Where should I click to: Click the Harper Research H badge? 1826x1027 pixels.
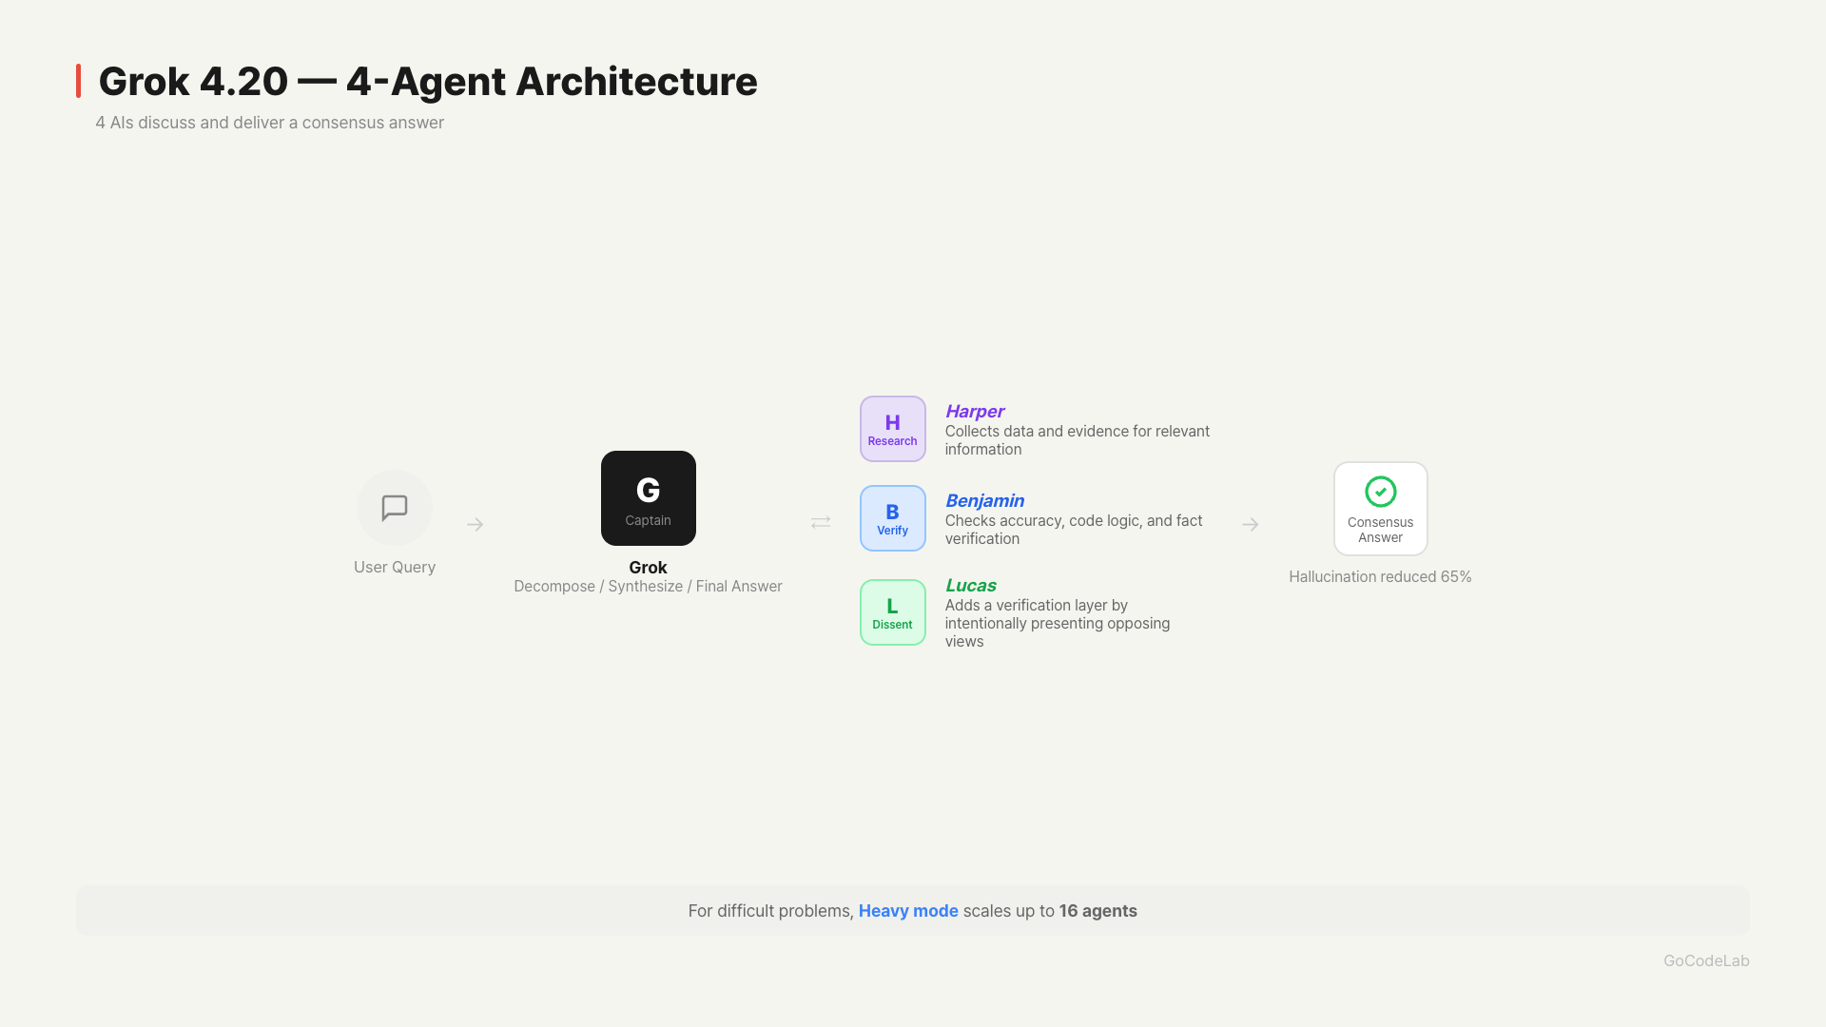pos(892,429)
